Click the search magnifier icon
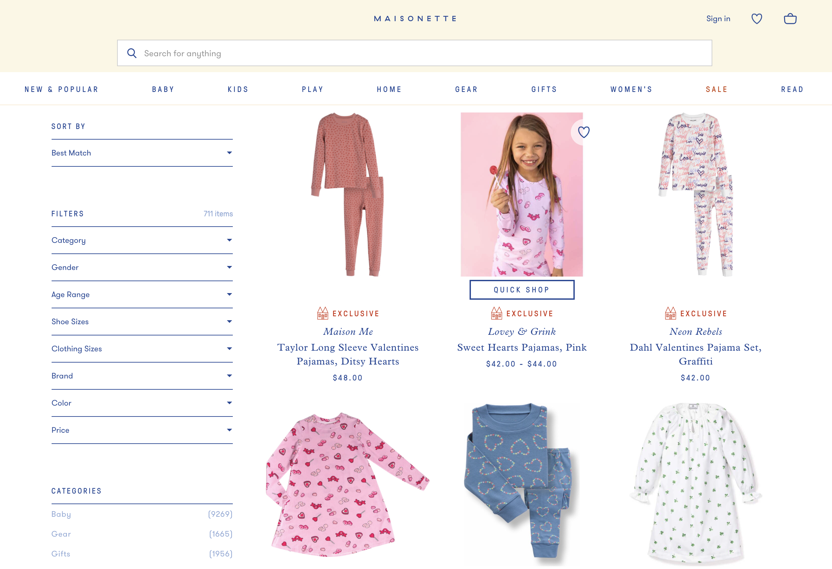832x569 pixels. (132, 53)
